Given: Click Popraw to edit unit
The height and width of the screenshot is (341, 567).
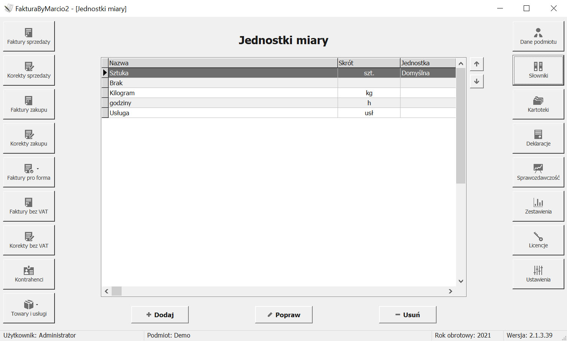Looking at the screenshot, I should (x=284, y=315).
